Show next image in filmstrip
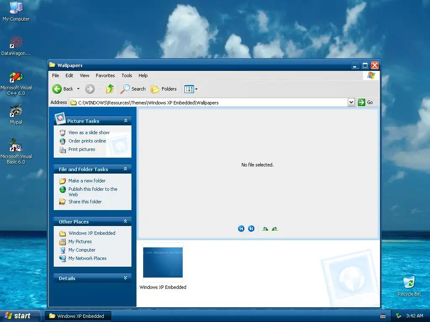Viewport: 430px width, 322px height. coord(251,229)
